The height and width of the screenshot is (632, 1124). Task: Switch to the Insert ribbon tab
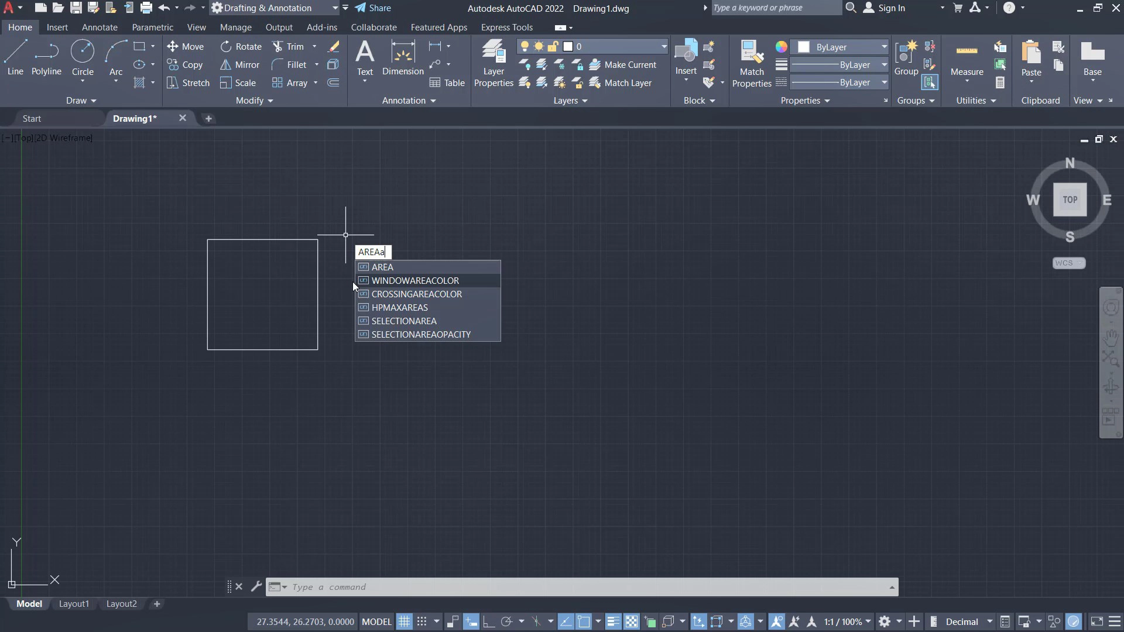[57, 27]
